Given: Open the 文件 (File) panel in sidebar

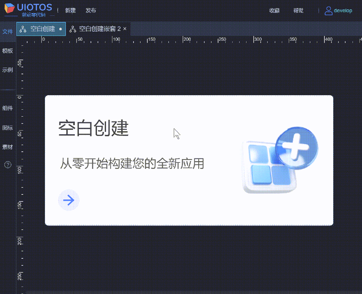Looking at the screenshot, I should coord(8,31).
